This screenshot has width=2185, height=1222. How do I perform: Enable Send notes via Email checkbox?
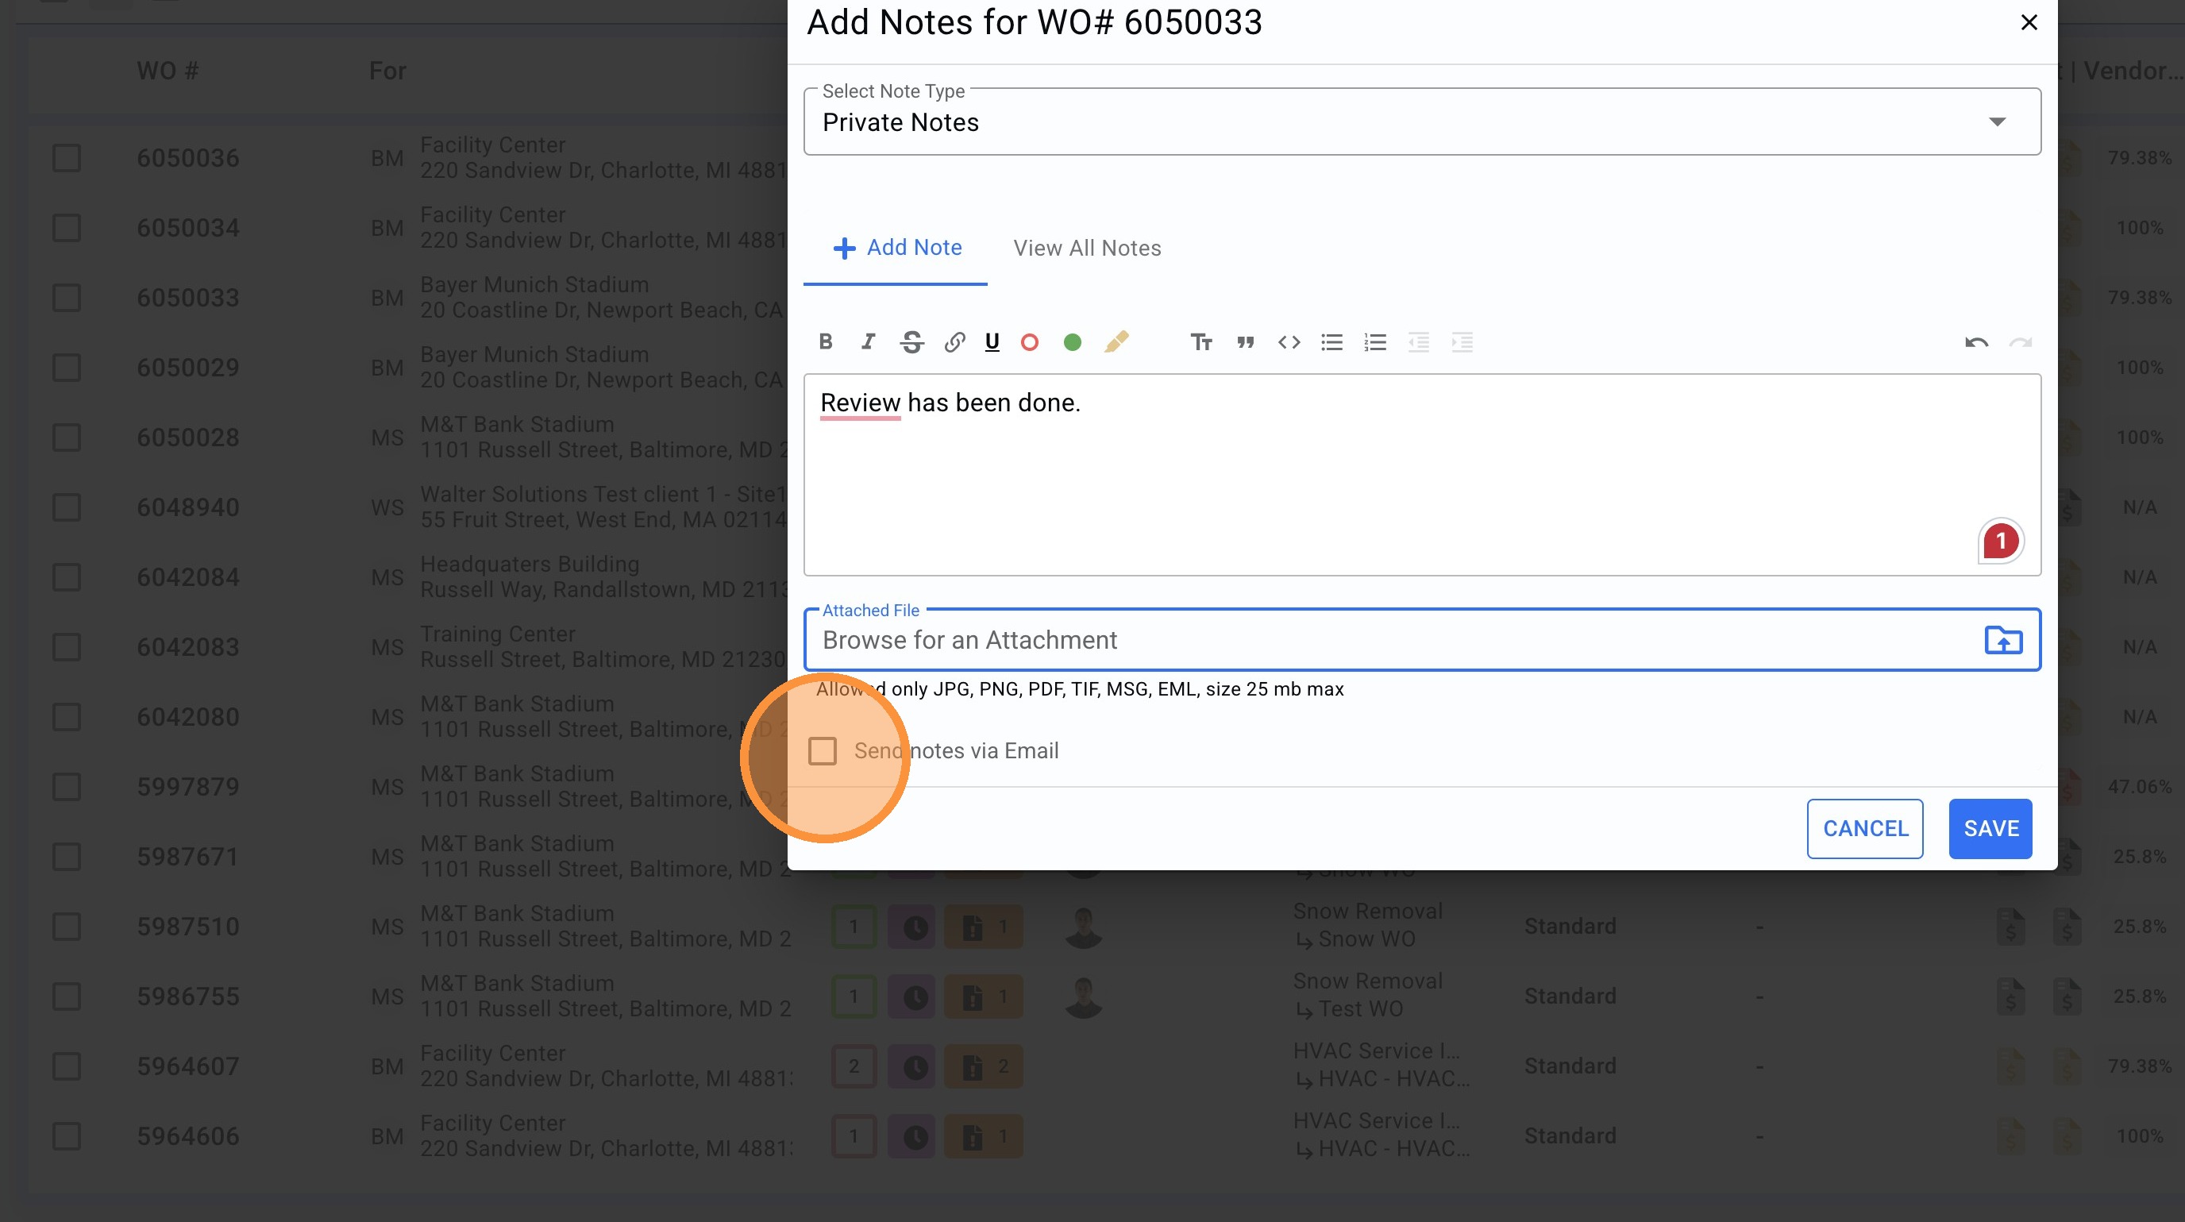coord(822,750)
